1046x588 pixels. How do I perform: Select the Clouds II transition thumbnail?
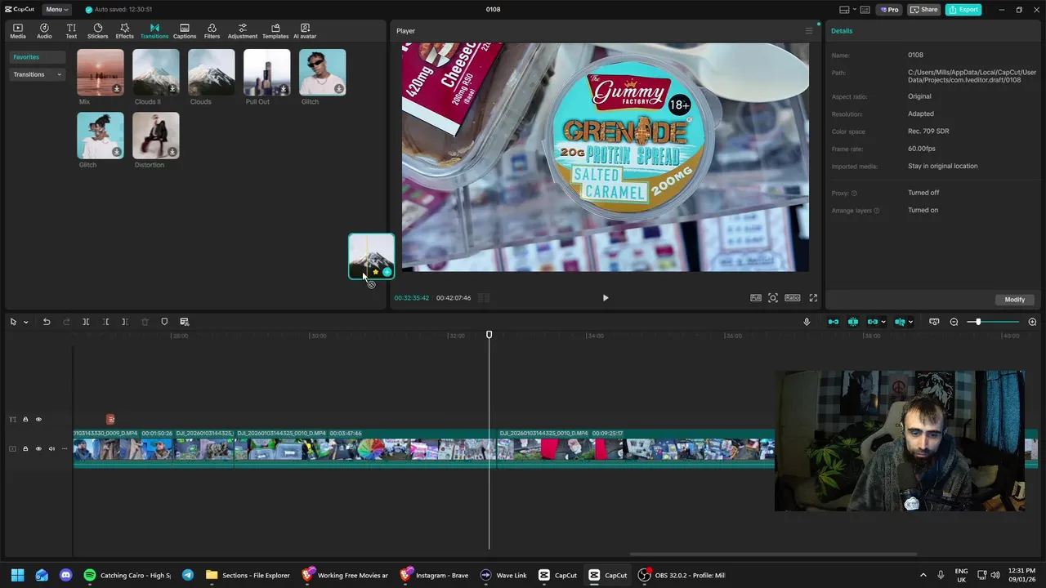point(156,73)
